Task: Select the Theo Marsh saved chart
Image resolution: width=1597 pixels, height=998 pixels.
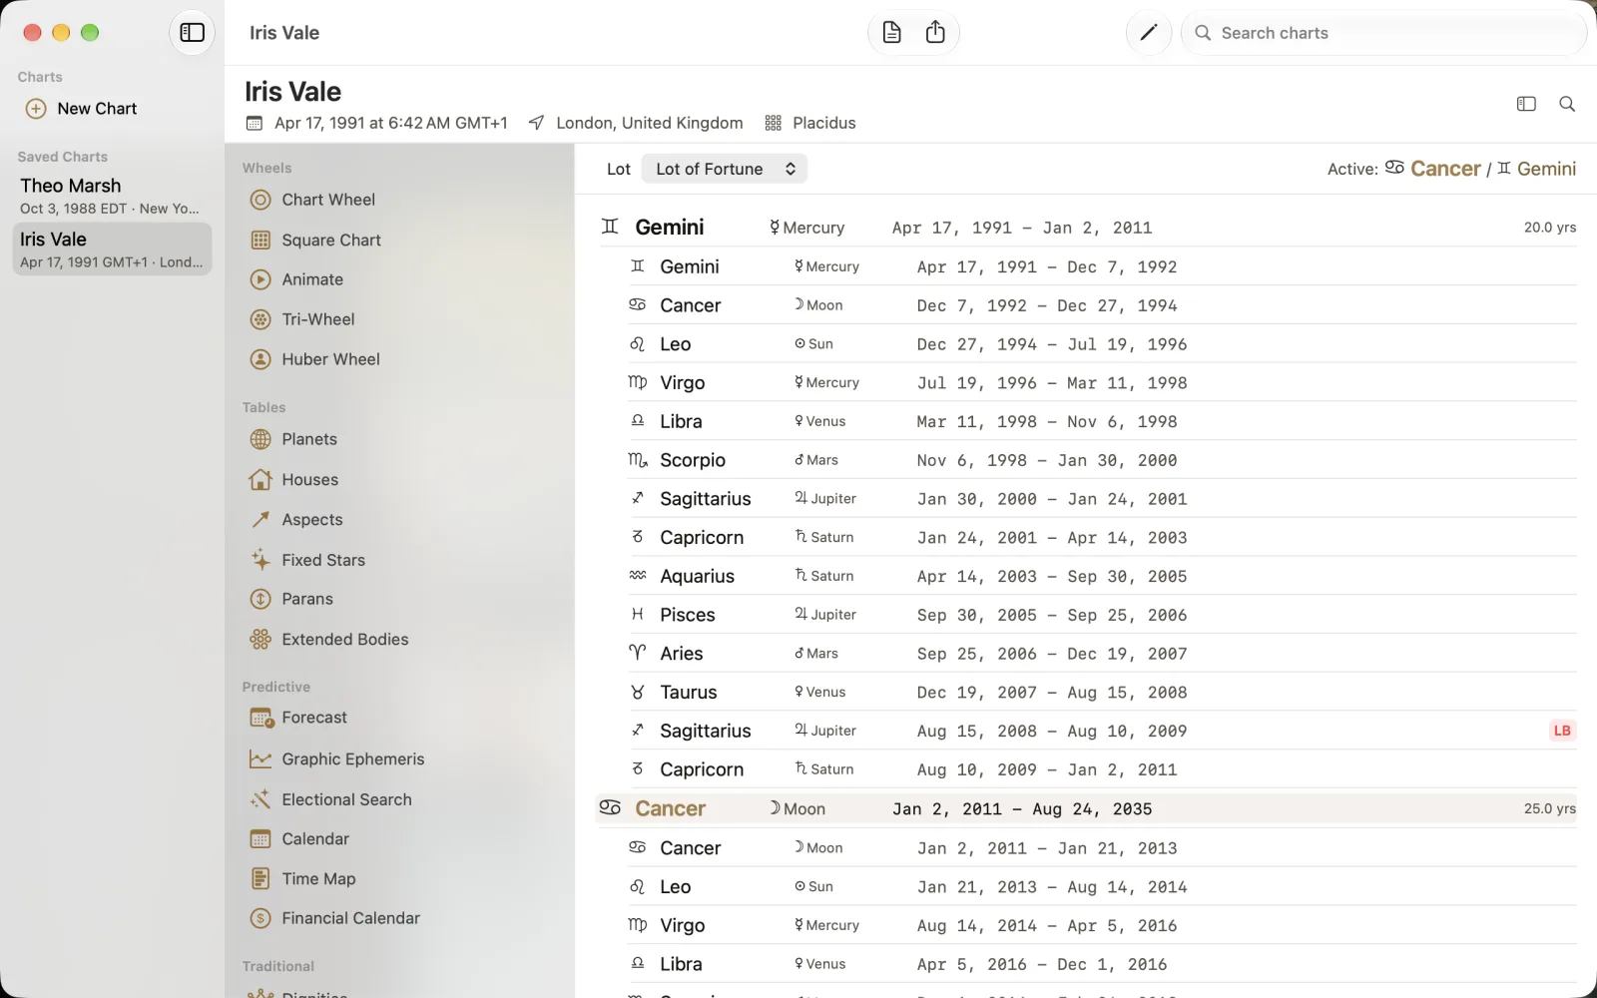Action: pyautogui.click(x=112, y=196)
